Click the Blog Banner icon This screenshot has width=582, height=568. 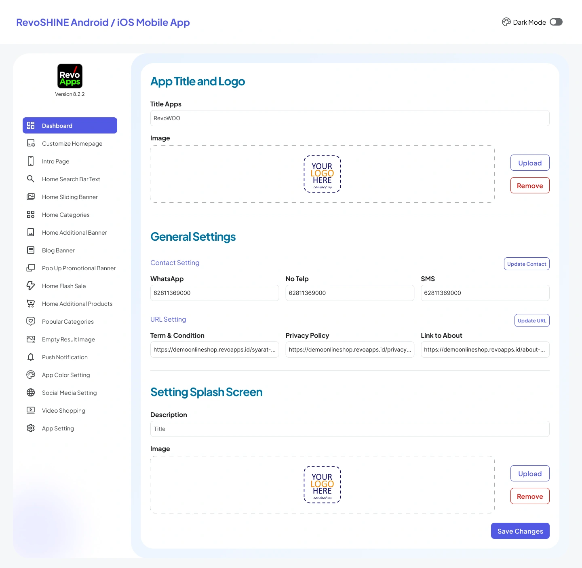(x=31, y=250)
